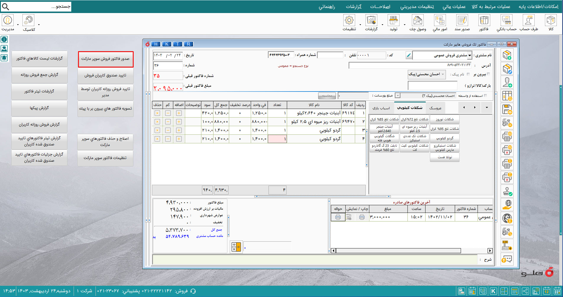Click the calculator icon under invoice totals
The width and height of the screenshot is (563, 297).
236,247
